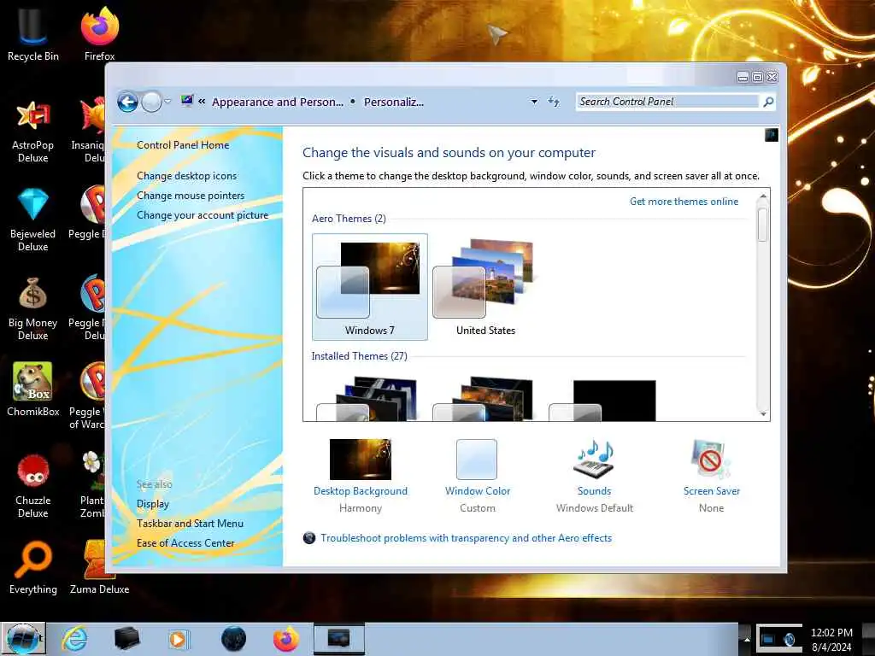The height and width of the screenshot is (656, 875).
Task: Click in the Search Control Panel field
Action: [668, 102]
